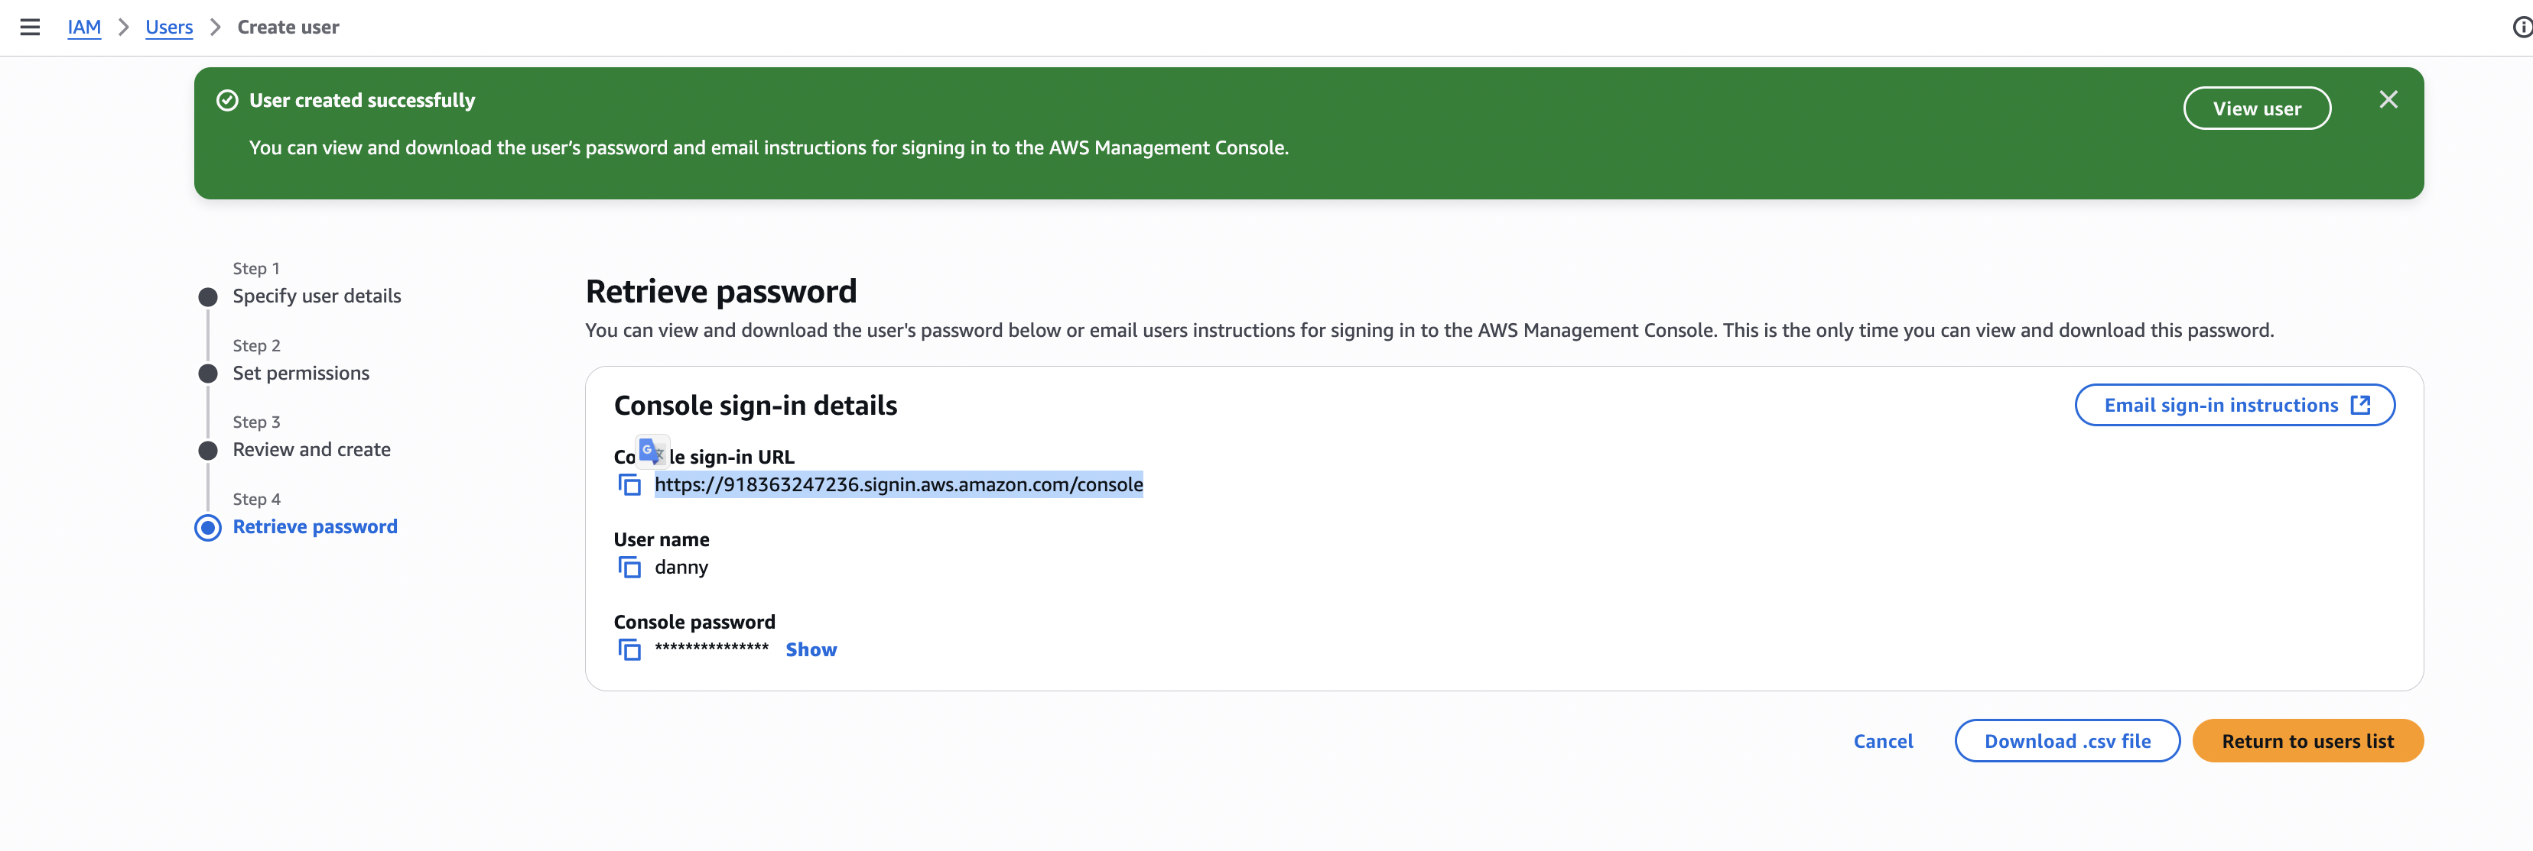Dismiss the success banner with X
The height and width of the screenshot is (851, 2533).
pyautogui.click(x=2388, y=100)
